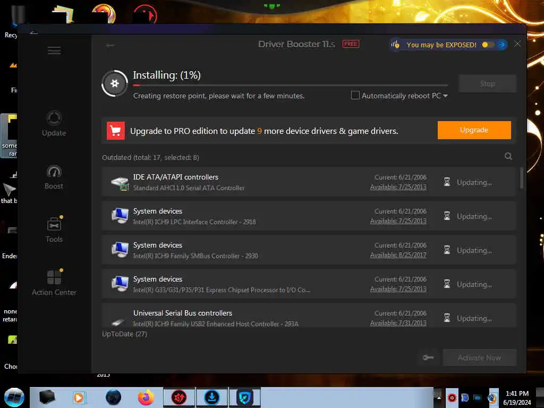Click the red shopping cart icon
The image size is (544, 408).
(115, 131)
